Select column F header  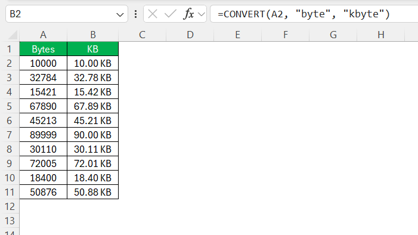(286, 35)
